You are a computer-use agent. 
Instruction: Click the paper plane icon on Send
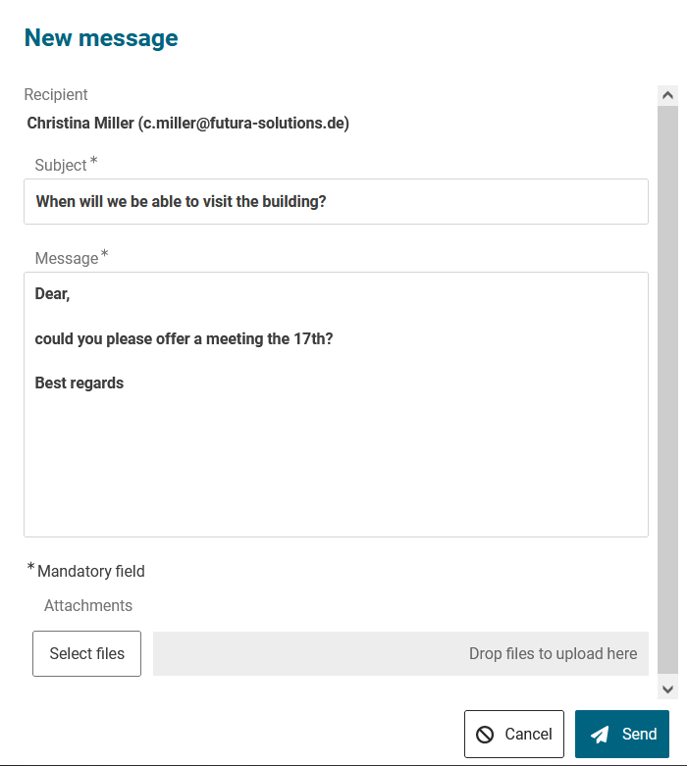coord(601,735)
